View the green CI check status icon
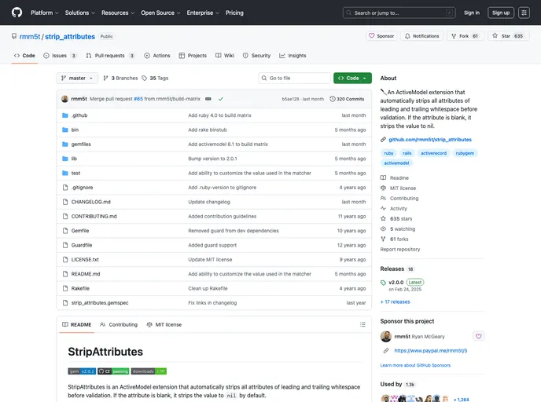541x402 pixels. (220, 99)
